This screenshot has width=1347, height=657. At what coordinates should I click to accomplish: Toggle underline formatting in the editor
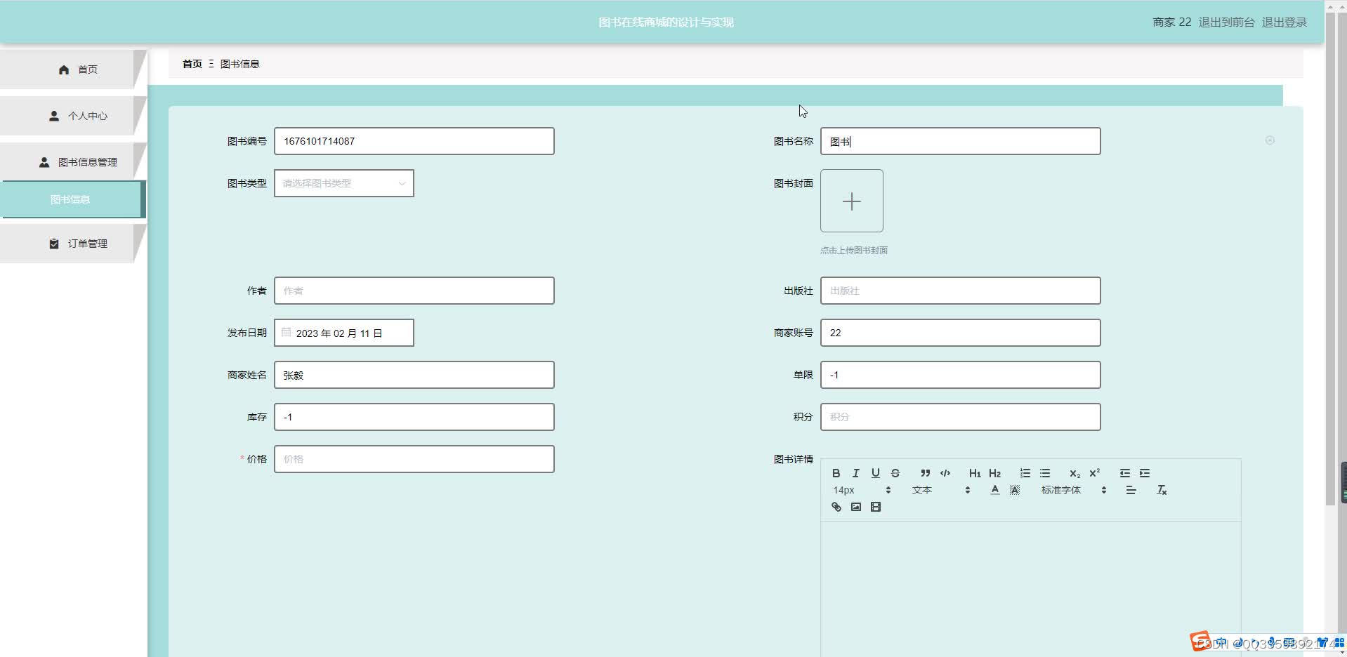coord(875,473)
